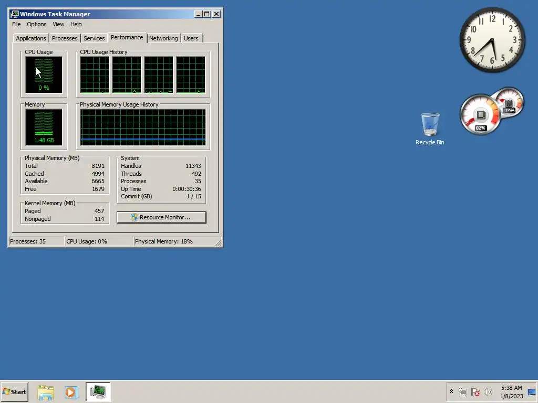This screenshot has width=538, height=403.
Task: Open Resource Monitor
Action: point(161,217)
